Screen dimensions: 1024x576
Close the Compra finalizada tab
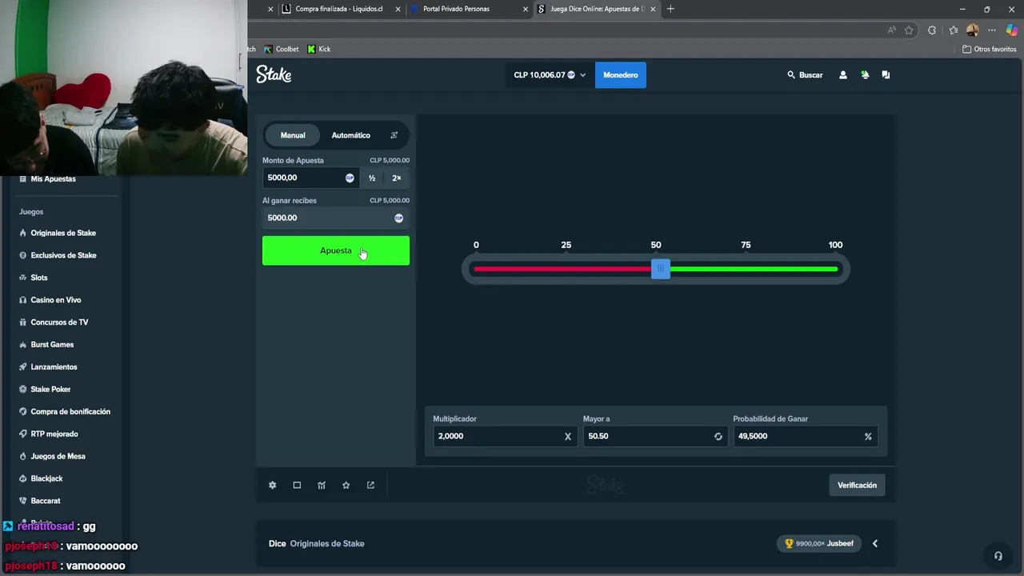[x=398, y=9]
